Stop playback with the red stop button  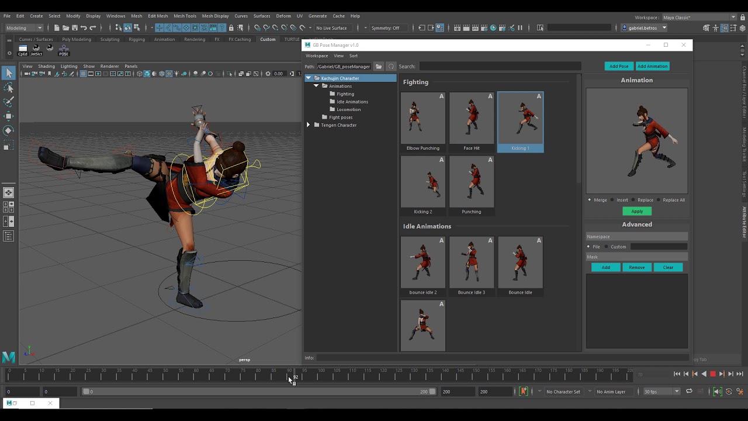pos(713,374)
